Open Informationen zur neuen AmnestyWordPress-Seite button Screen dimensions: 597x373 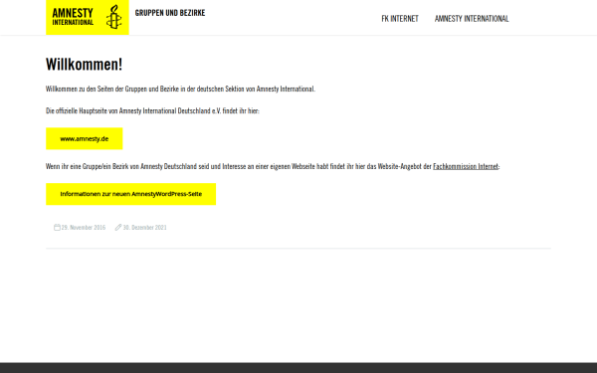[x=131, y=194]
